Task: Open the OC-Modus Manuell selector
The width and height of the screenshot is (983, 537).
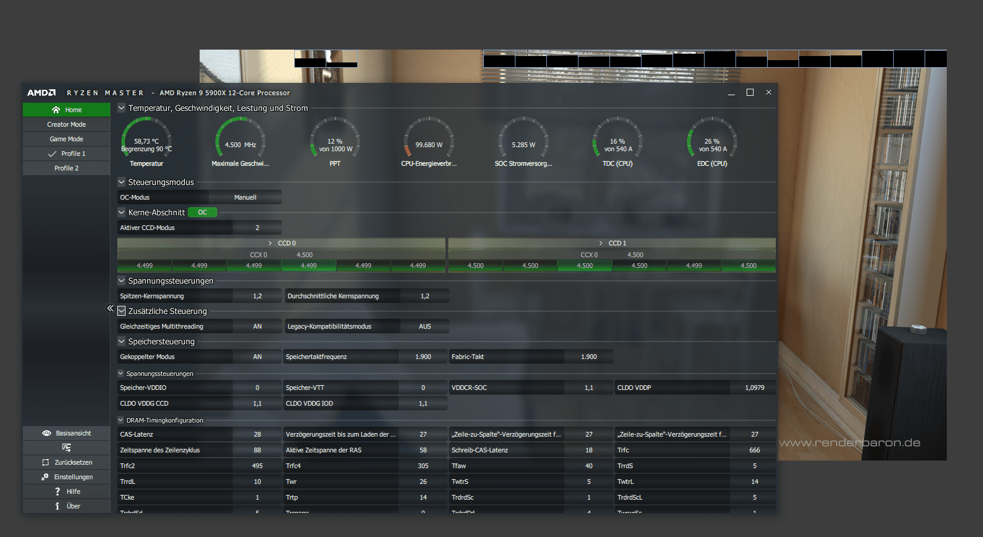Action: click(245, 197)
